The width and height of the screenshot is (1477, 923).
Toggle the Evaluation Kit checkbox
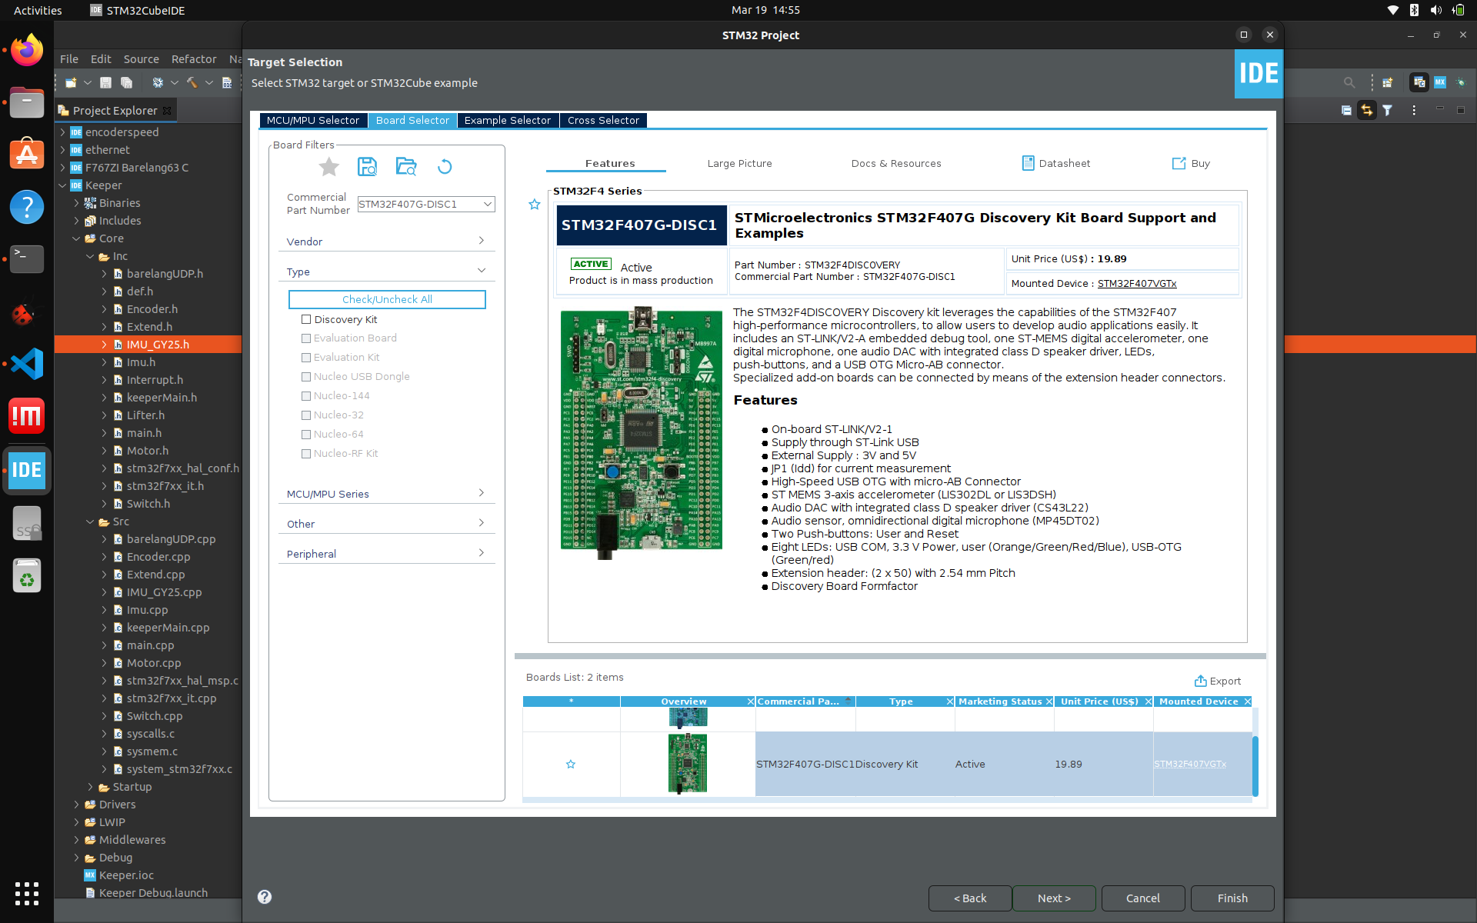[306, 358]
